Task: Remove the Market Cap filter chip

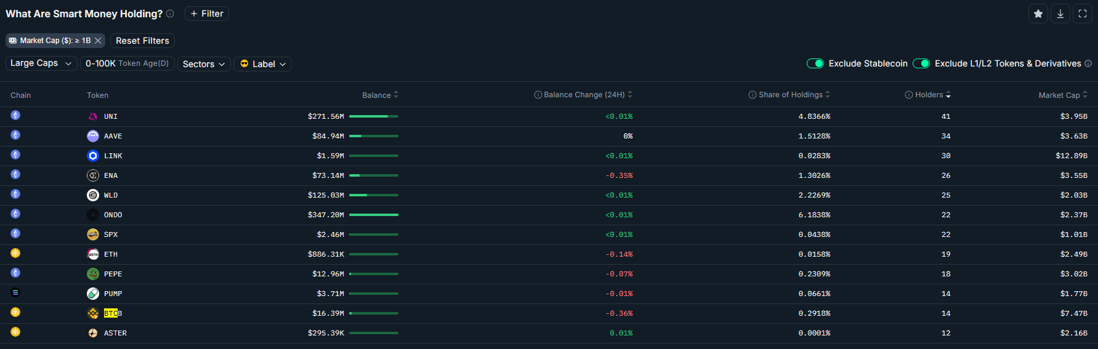Action: point(98,41)
